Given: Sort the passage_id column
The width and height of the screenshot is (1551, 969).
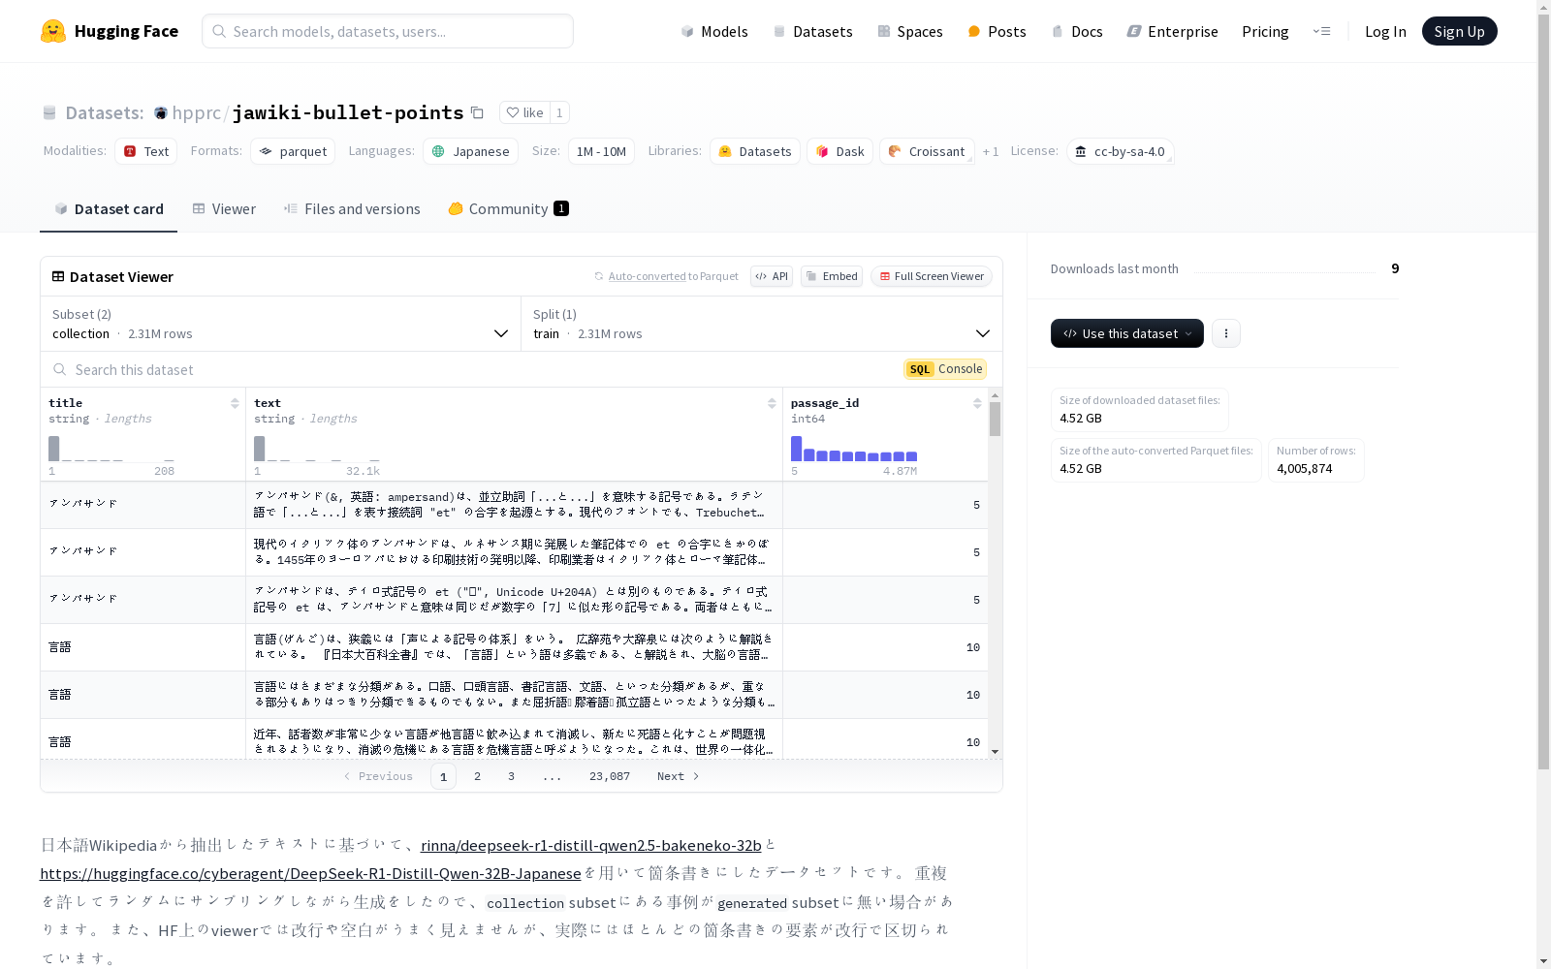Looking at the screenshot, I should pyautogui.click(x=977, y=403).
